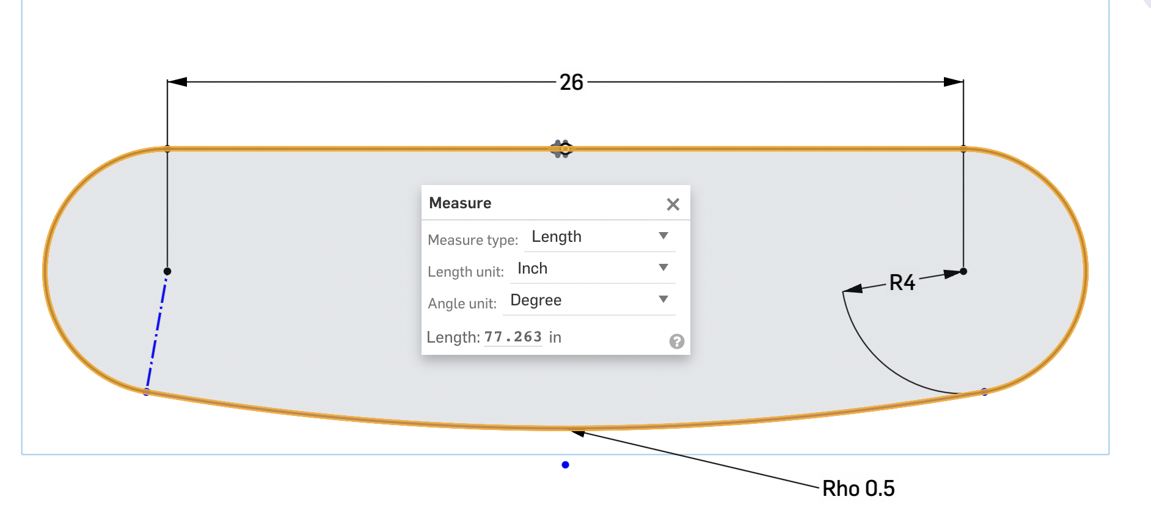Click the R4 radius dimension label
The height and width of the screenshot is (524, 1151).
(902, 282)
